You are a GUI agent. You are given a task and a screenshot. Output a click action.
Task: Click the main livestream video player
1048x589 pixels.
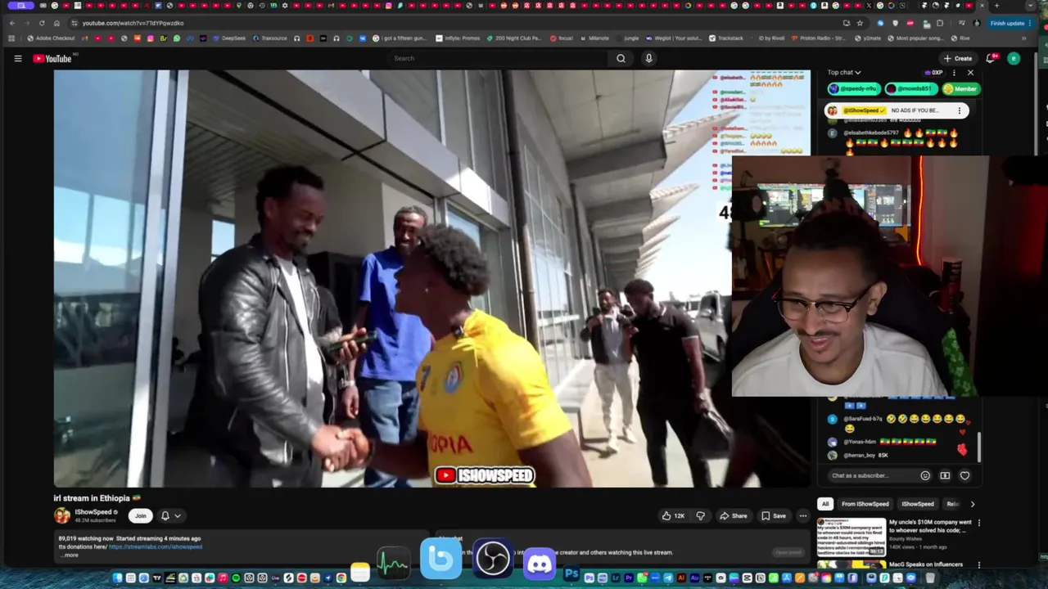[431, 278]
